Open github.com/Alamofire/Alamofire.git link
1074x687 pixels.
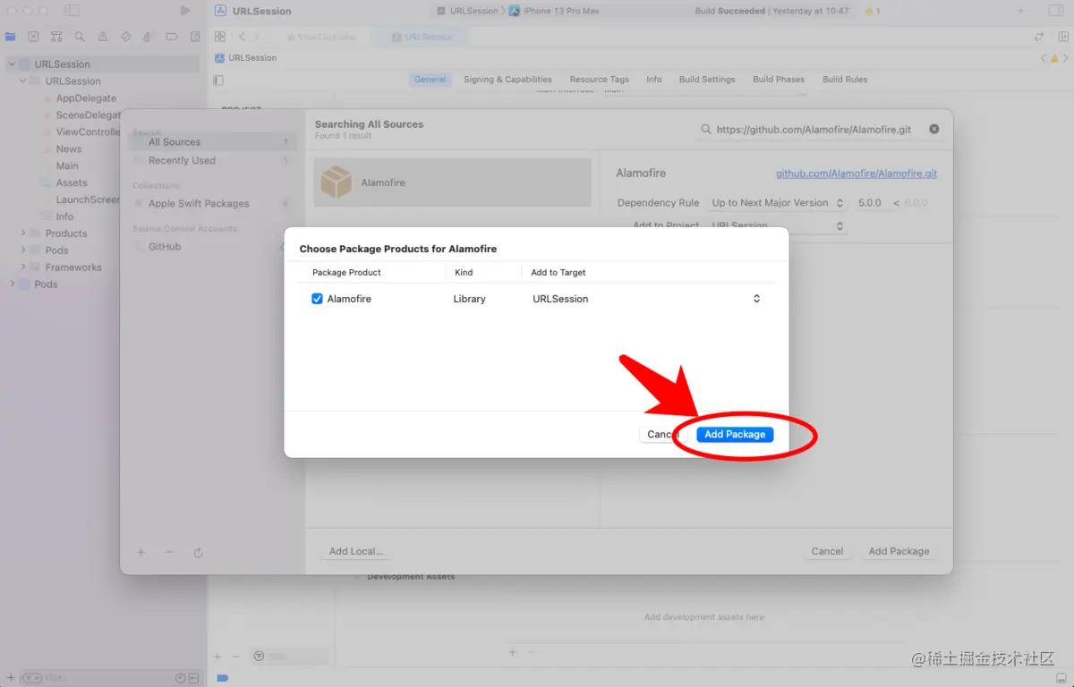[857, 174]
